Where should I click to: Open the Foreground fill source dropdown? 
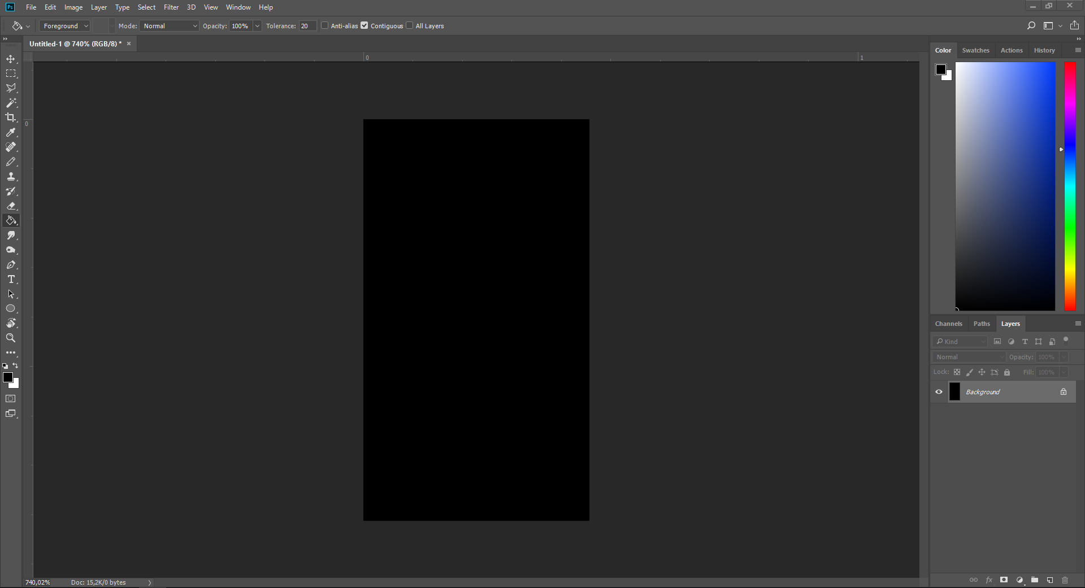point(65,26)
